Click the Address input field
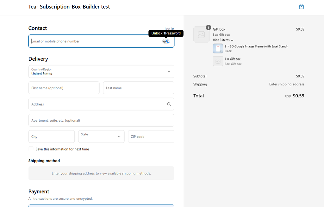Screen dimensions: 324x207 [101, 104]
